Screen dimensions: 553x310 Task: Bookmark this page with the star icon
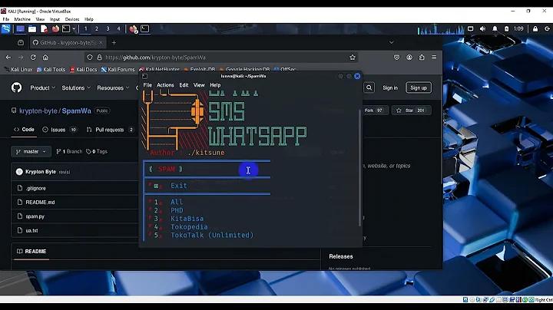pyautogui.click(x=353, y=57)
